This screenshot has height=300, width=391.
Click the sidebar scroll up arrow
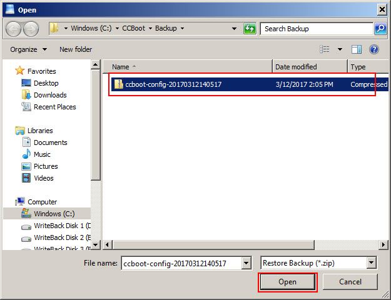click(96, 65)
